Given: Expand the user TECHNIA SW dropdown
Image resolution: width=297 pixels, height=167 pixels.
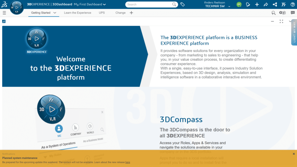Looking at the screenshot, I should tap(229, 6).
